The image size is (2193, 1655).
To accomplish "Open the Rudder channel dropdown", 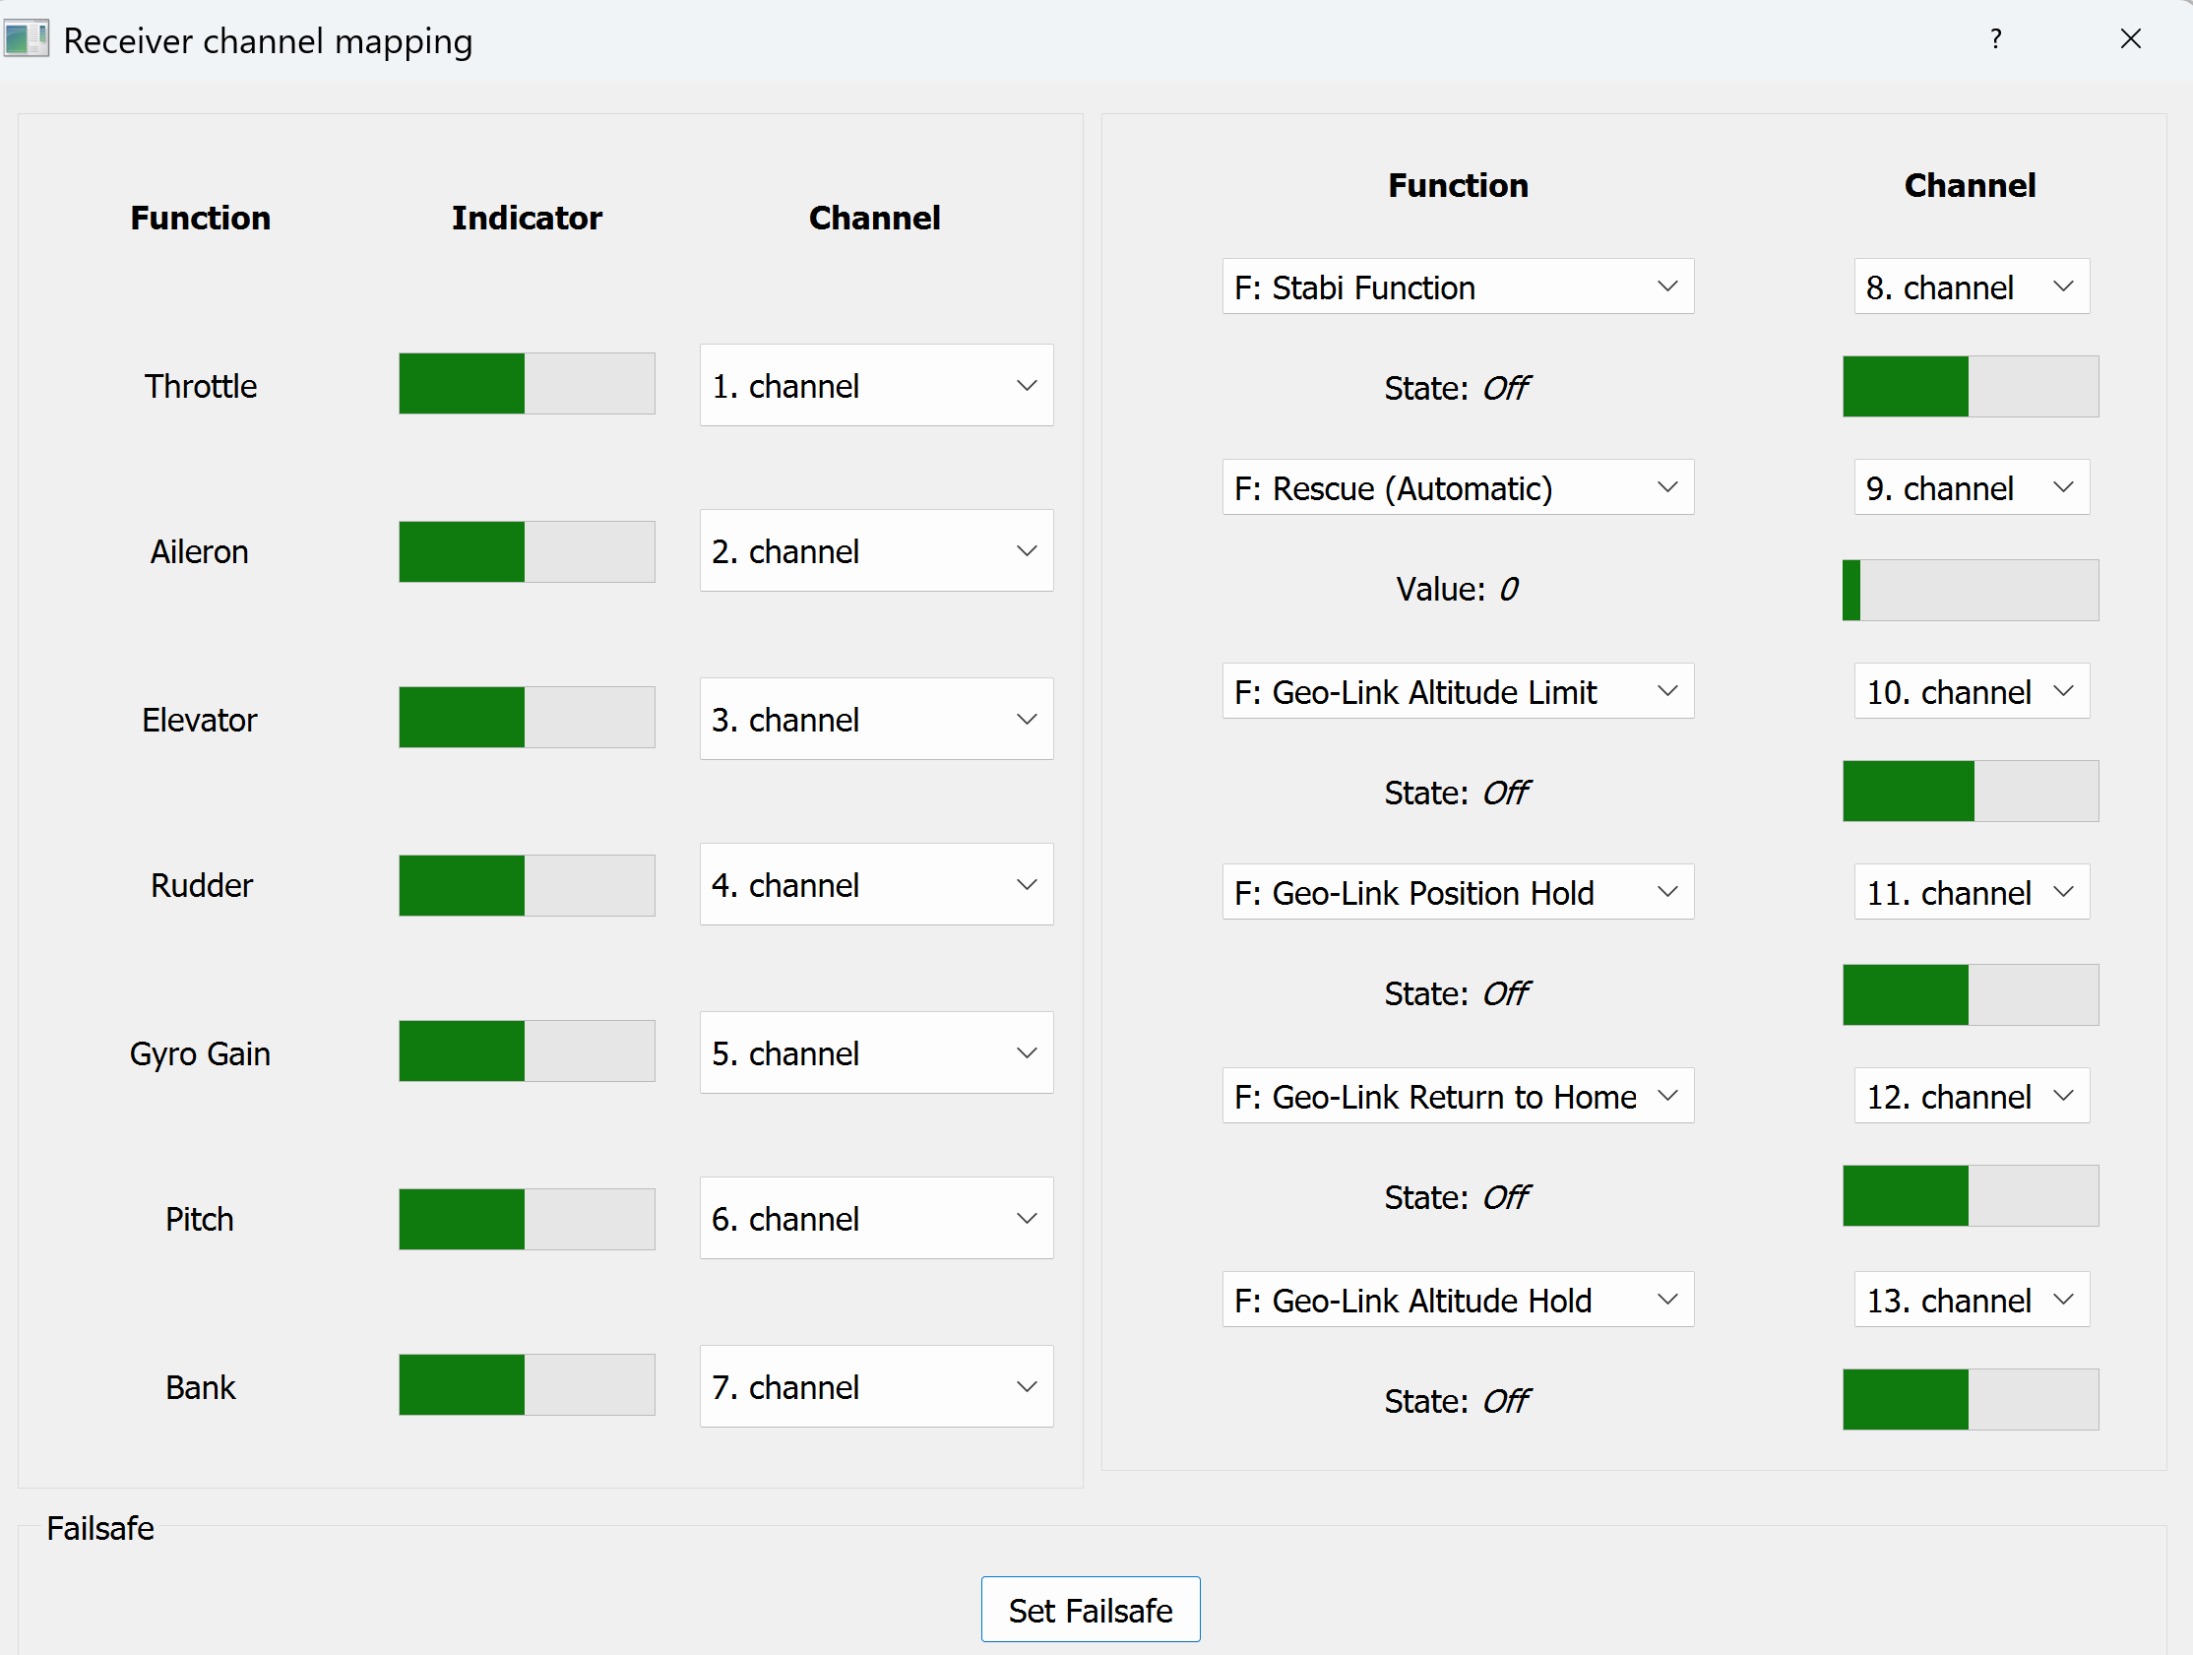I will 875,884.
